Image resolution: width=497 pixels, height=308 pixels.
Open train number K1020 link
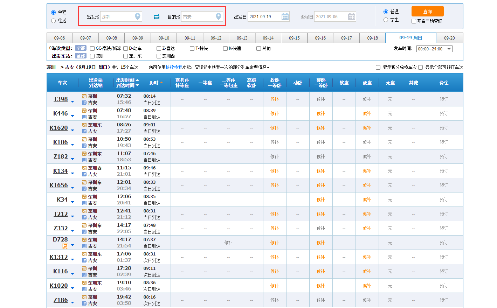click(58, 286)
